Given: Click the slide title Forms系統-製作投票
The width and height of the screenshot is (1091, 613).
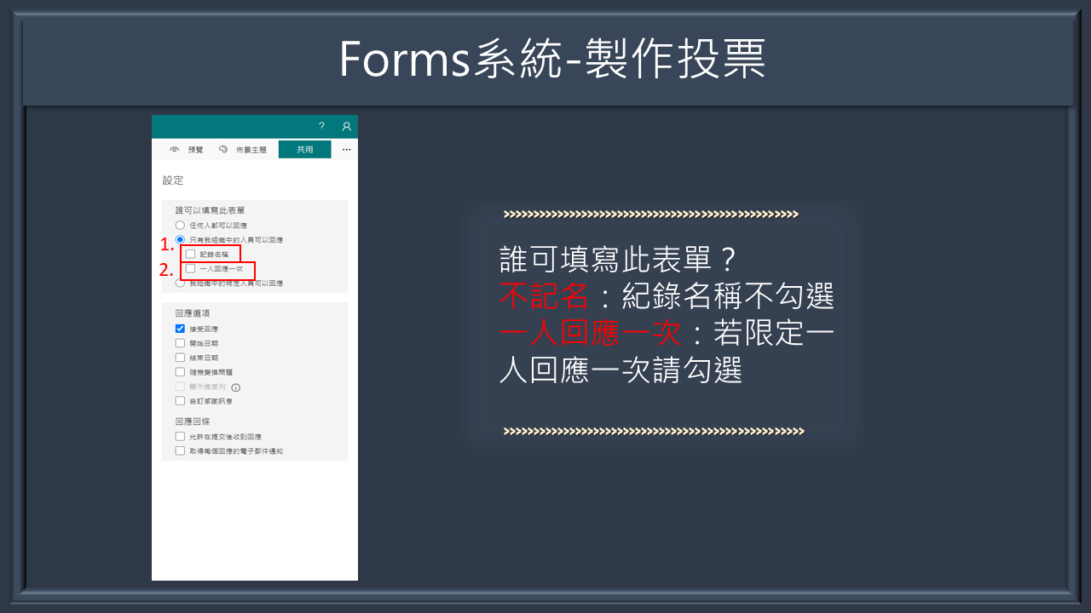Looking at the screenshot, I should click(552, 59).
